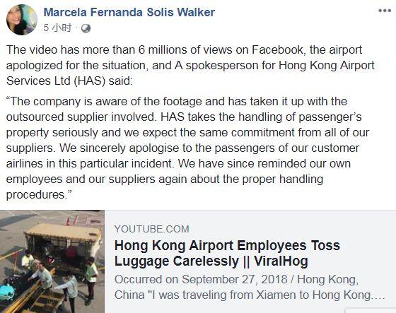This screenshot has height=313, width=396.
Task: Click the partial button at the card's corner
Action: (371, 311)
